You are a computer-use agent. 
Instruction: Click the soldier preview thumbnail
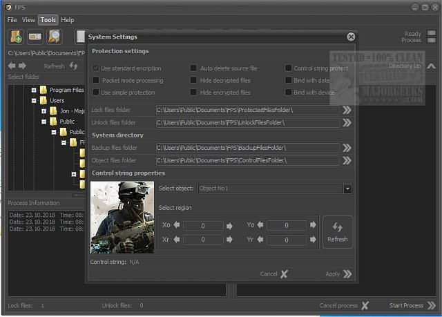[122, 217]
